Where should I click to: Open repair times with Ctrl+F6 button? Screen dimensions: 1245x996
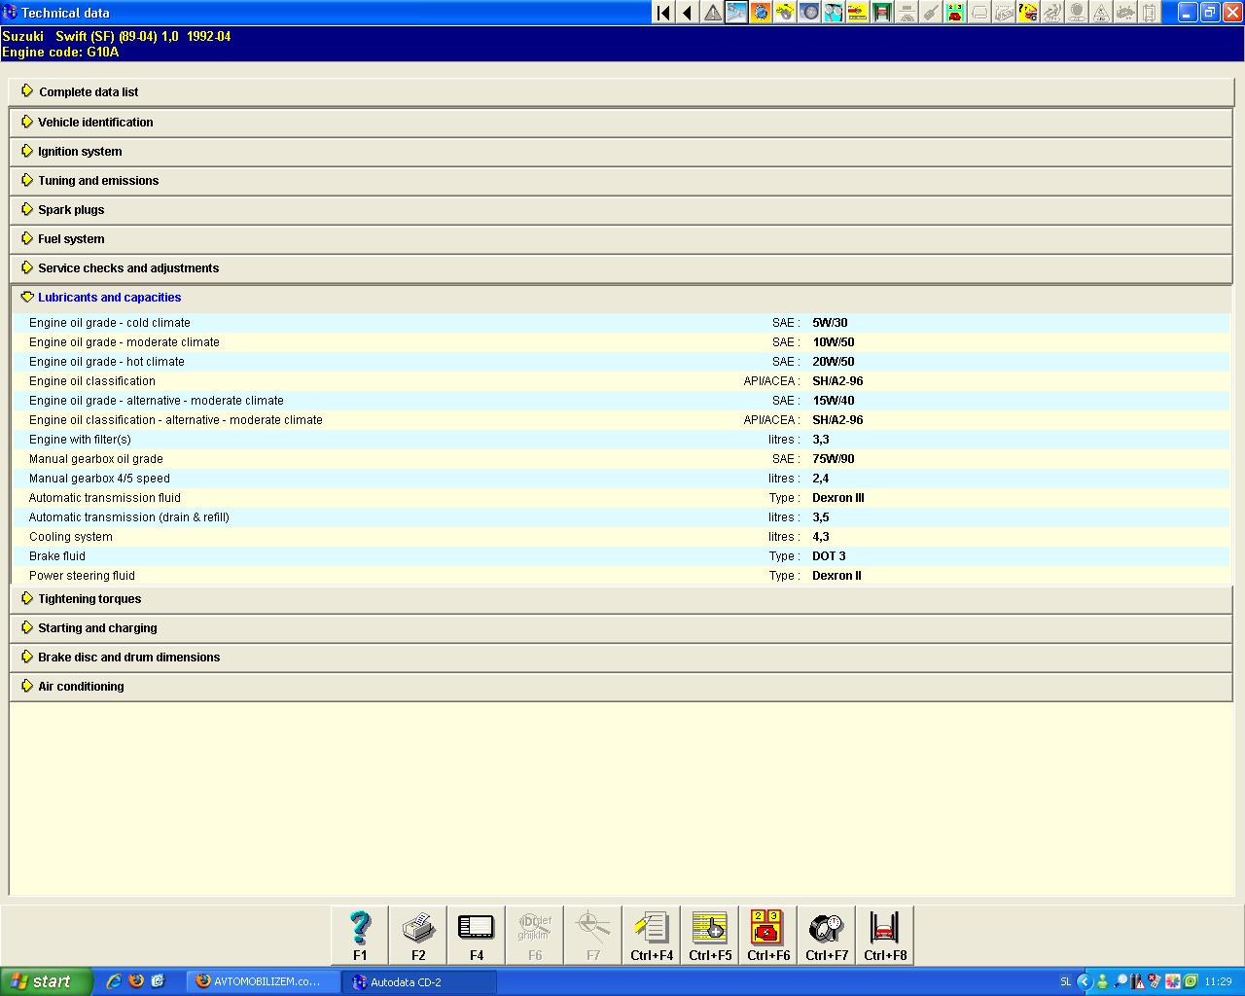tap(768, 936)
